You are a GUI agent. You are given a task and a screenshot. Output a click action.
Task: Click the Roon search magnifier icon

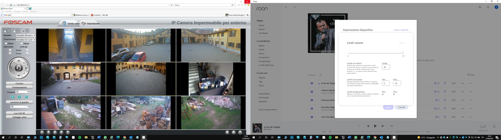click(488, 7)
